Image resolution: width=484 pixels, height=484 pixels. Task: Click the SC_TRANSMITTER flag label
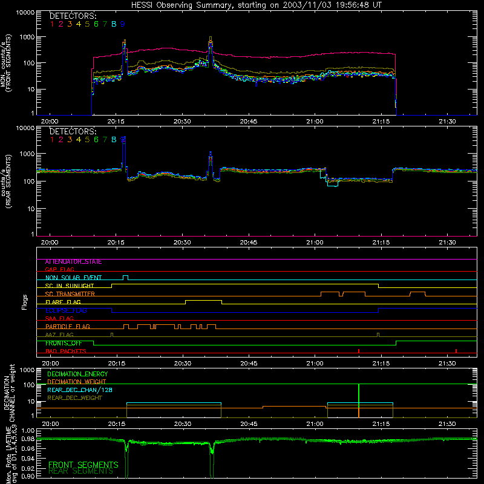[70, 294]
